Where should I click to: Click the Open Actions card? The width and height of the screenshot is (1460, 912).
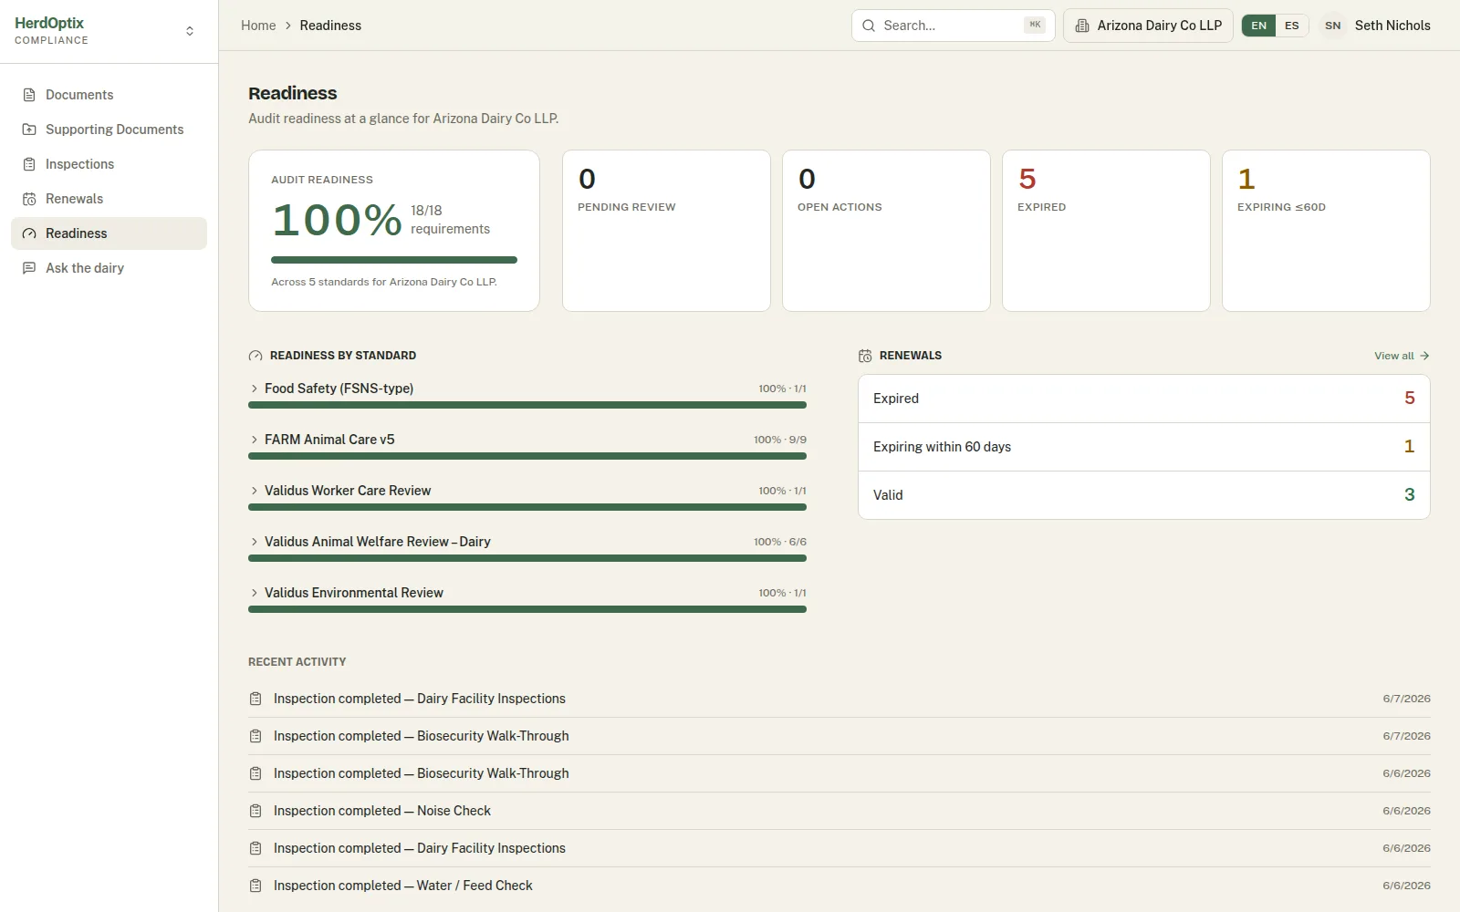886,231
